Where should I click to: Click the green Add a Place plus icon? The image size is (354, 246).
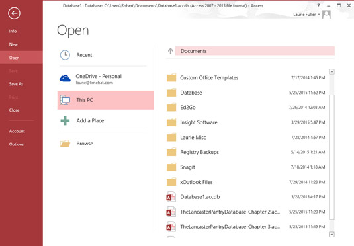65,121
